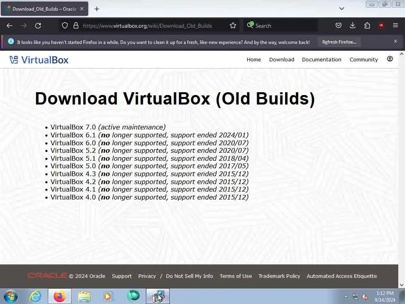This screenshot has height=304, width=405.
Task: Open the Terms of Use link
Action: [236, 276]
